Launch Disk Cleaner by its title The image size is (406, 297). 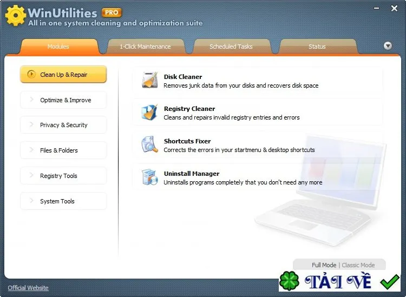coord(183,77)
